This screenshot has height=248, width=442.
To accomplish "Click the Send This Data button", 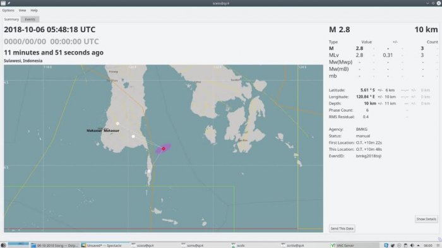I will pos(342,228).
